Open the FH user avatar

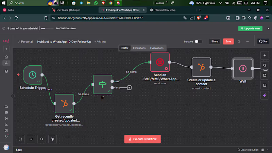click(6, 148)
